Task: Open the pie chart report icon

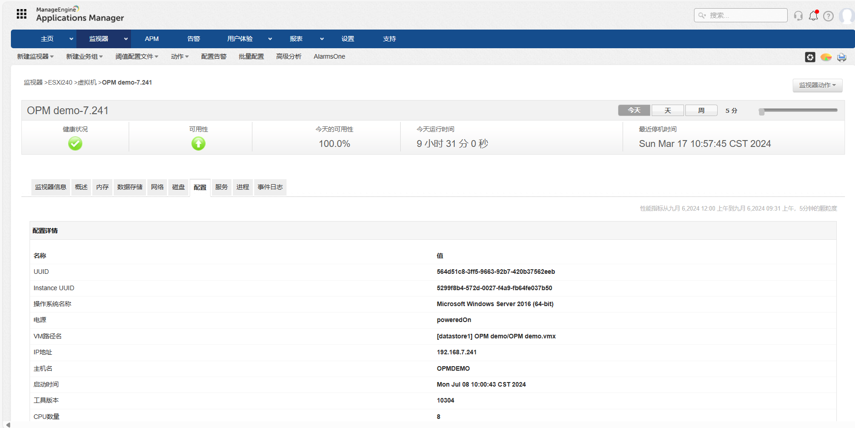Action: pos(826,57)
